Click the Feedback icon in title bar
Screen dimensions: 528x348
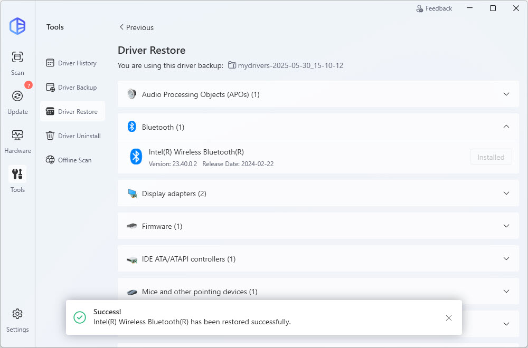click(x=420, y=8)
